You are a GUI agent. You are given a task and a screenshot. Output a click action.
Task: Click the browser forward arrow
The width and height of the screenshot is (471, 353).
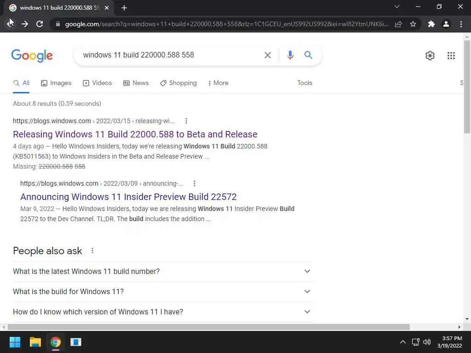(25, 24)
